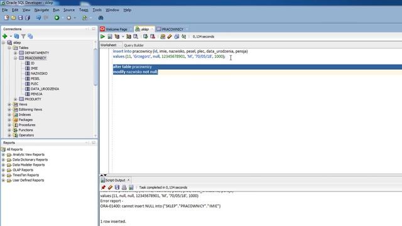This screenshot has width=402, height=226.
Task: Click the Commit icon in worksheet toolbar
Action: pos(145,36)
